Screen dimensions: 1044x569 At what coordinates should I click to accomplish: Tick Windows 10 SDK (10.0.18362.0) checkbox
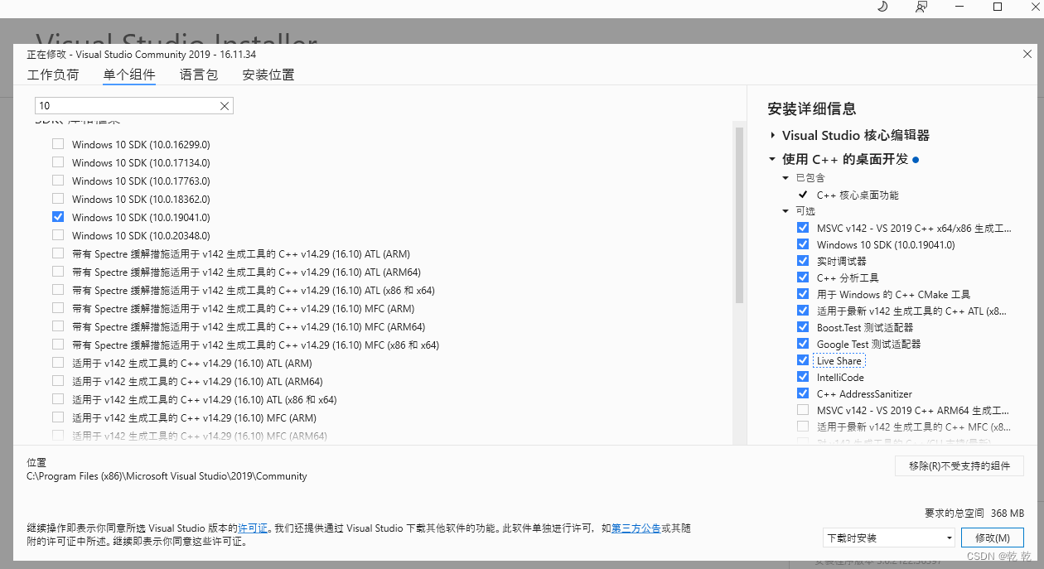58,198
